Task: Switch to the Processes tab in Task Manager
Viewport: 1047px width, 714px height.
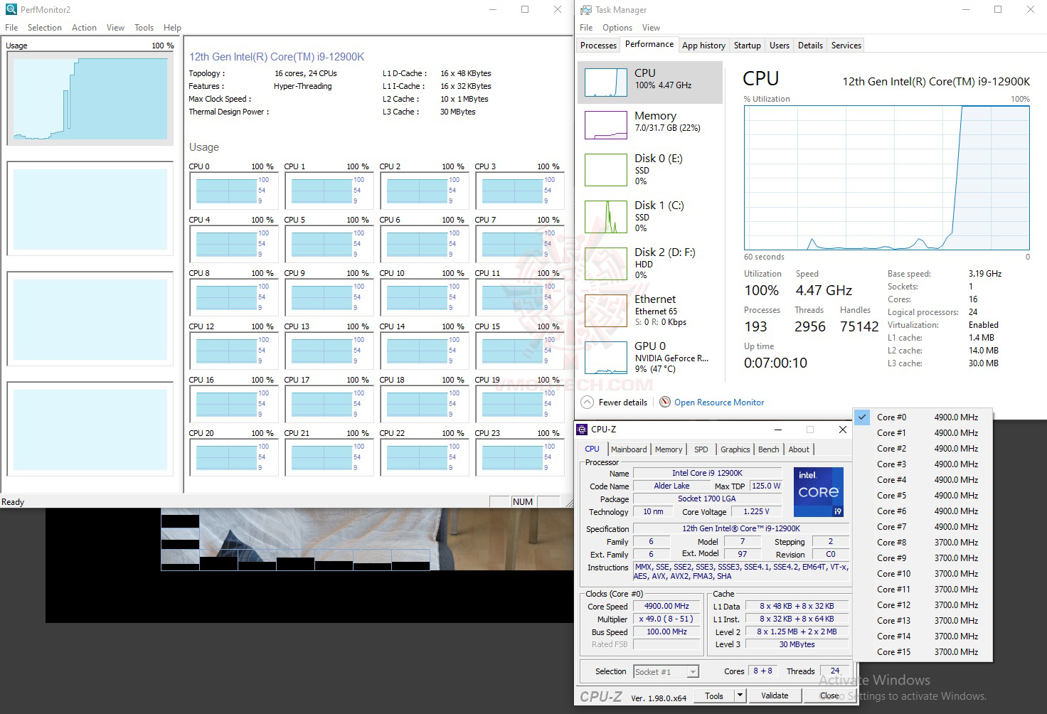Action: point(598,46)
